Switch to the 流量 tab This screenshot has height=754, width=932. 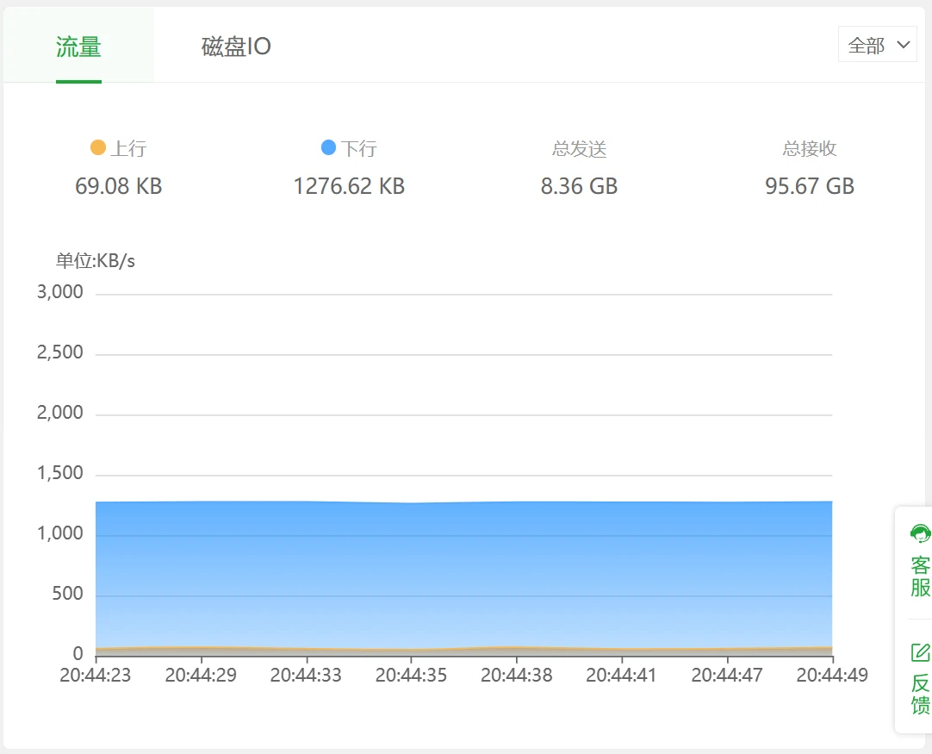click(78, 47)
